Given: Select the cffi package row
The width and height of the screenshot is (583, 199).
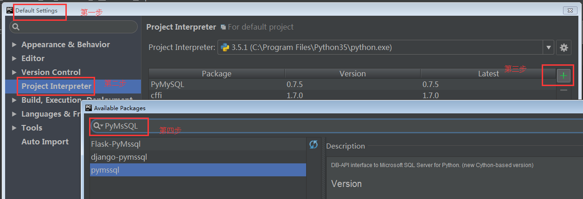Looking at the screenshot, I should 352,95.
